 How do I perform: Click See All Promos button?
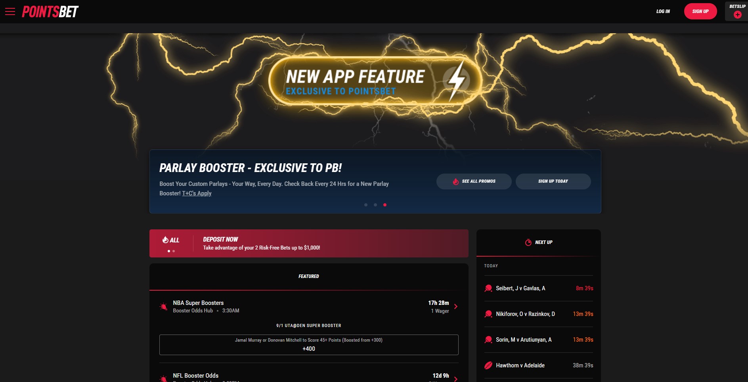474,181
